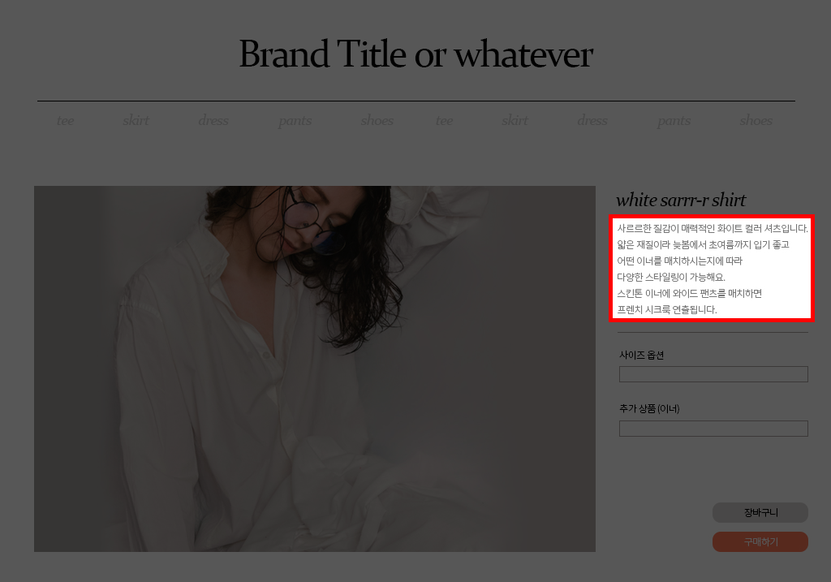The height and width of the screenshot is (582, 831).
Task: Click the 추가 상품 (이너) label
Action: pyautogui.click(x=649, y=408)
